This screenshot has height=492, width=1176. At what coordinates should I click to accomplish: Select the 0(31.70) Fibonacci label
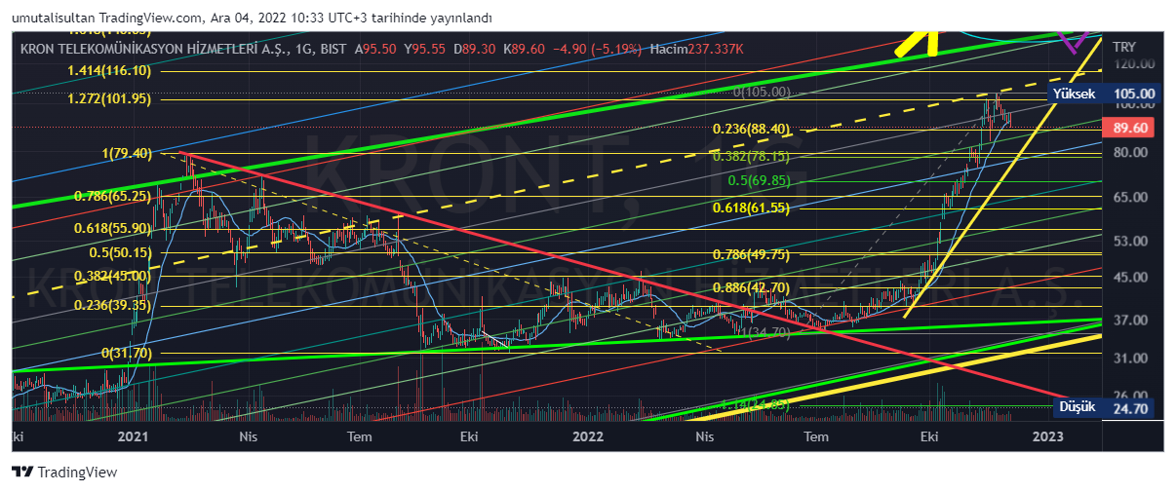[127, 353]
